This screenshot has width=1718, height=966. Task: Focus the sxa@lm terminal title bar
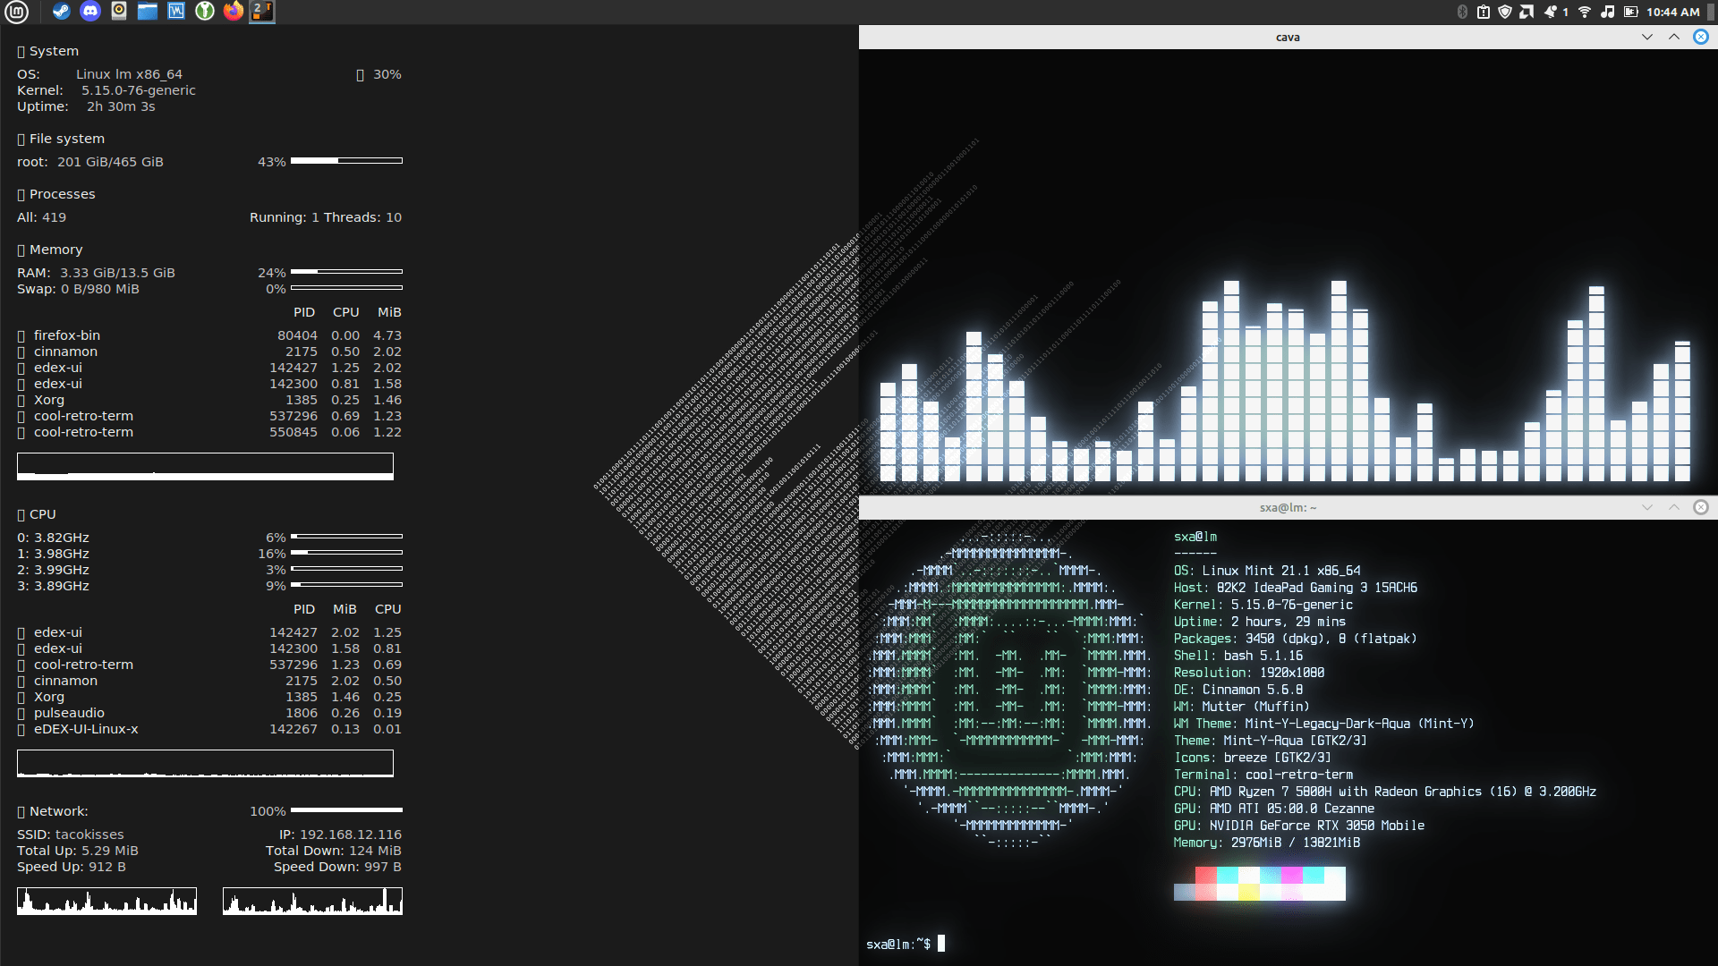click(x=1287, y=507)
